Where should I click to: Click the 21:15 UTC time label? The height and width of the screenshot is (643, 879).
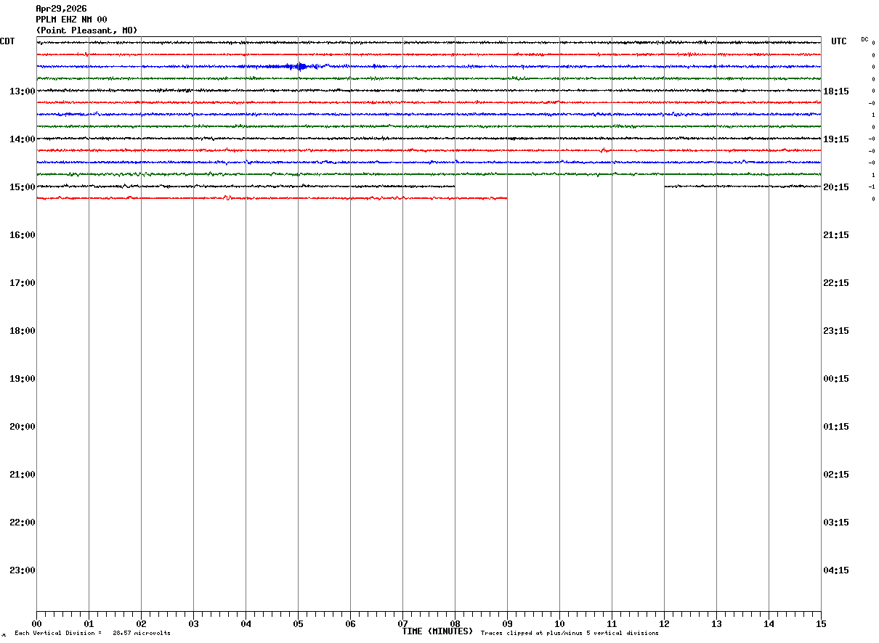[x=836, y=234]
